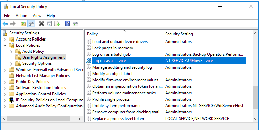
Task: Select Manage auditing and security log policy
Action: point(122,67)
